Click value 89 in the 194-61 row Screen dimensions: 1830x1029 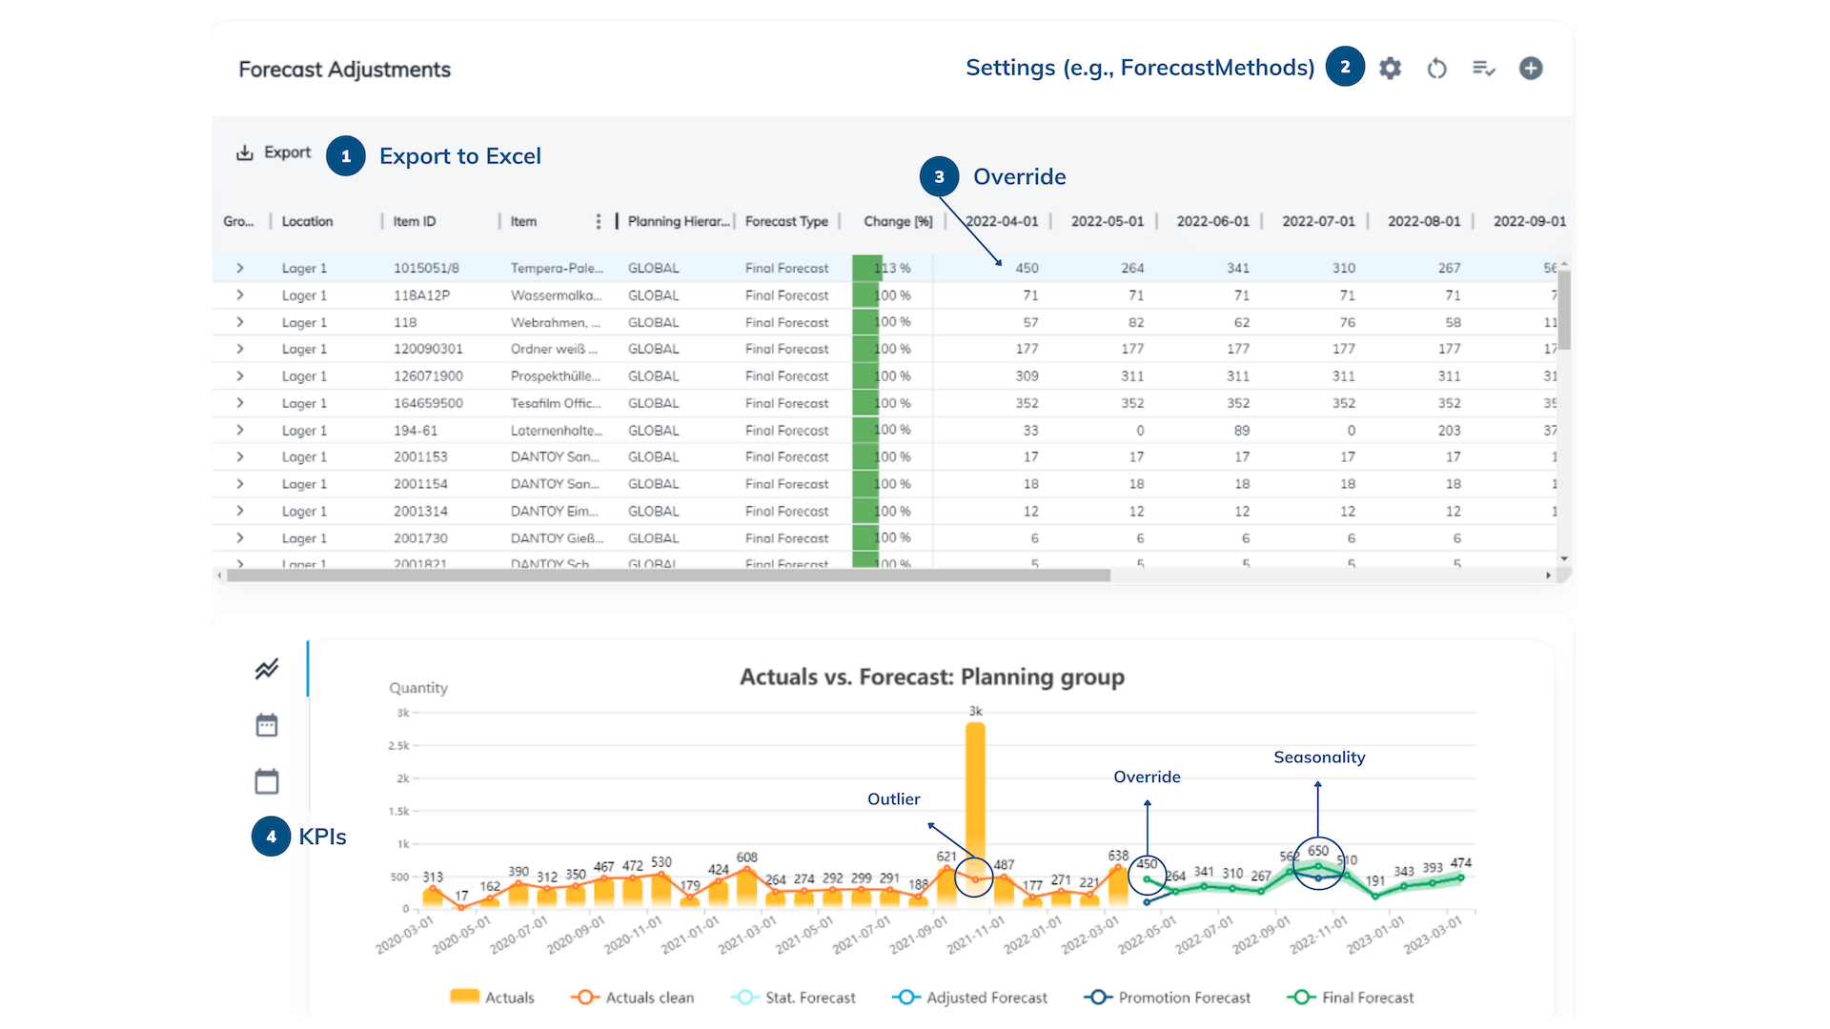1242,431
